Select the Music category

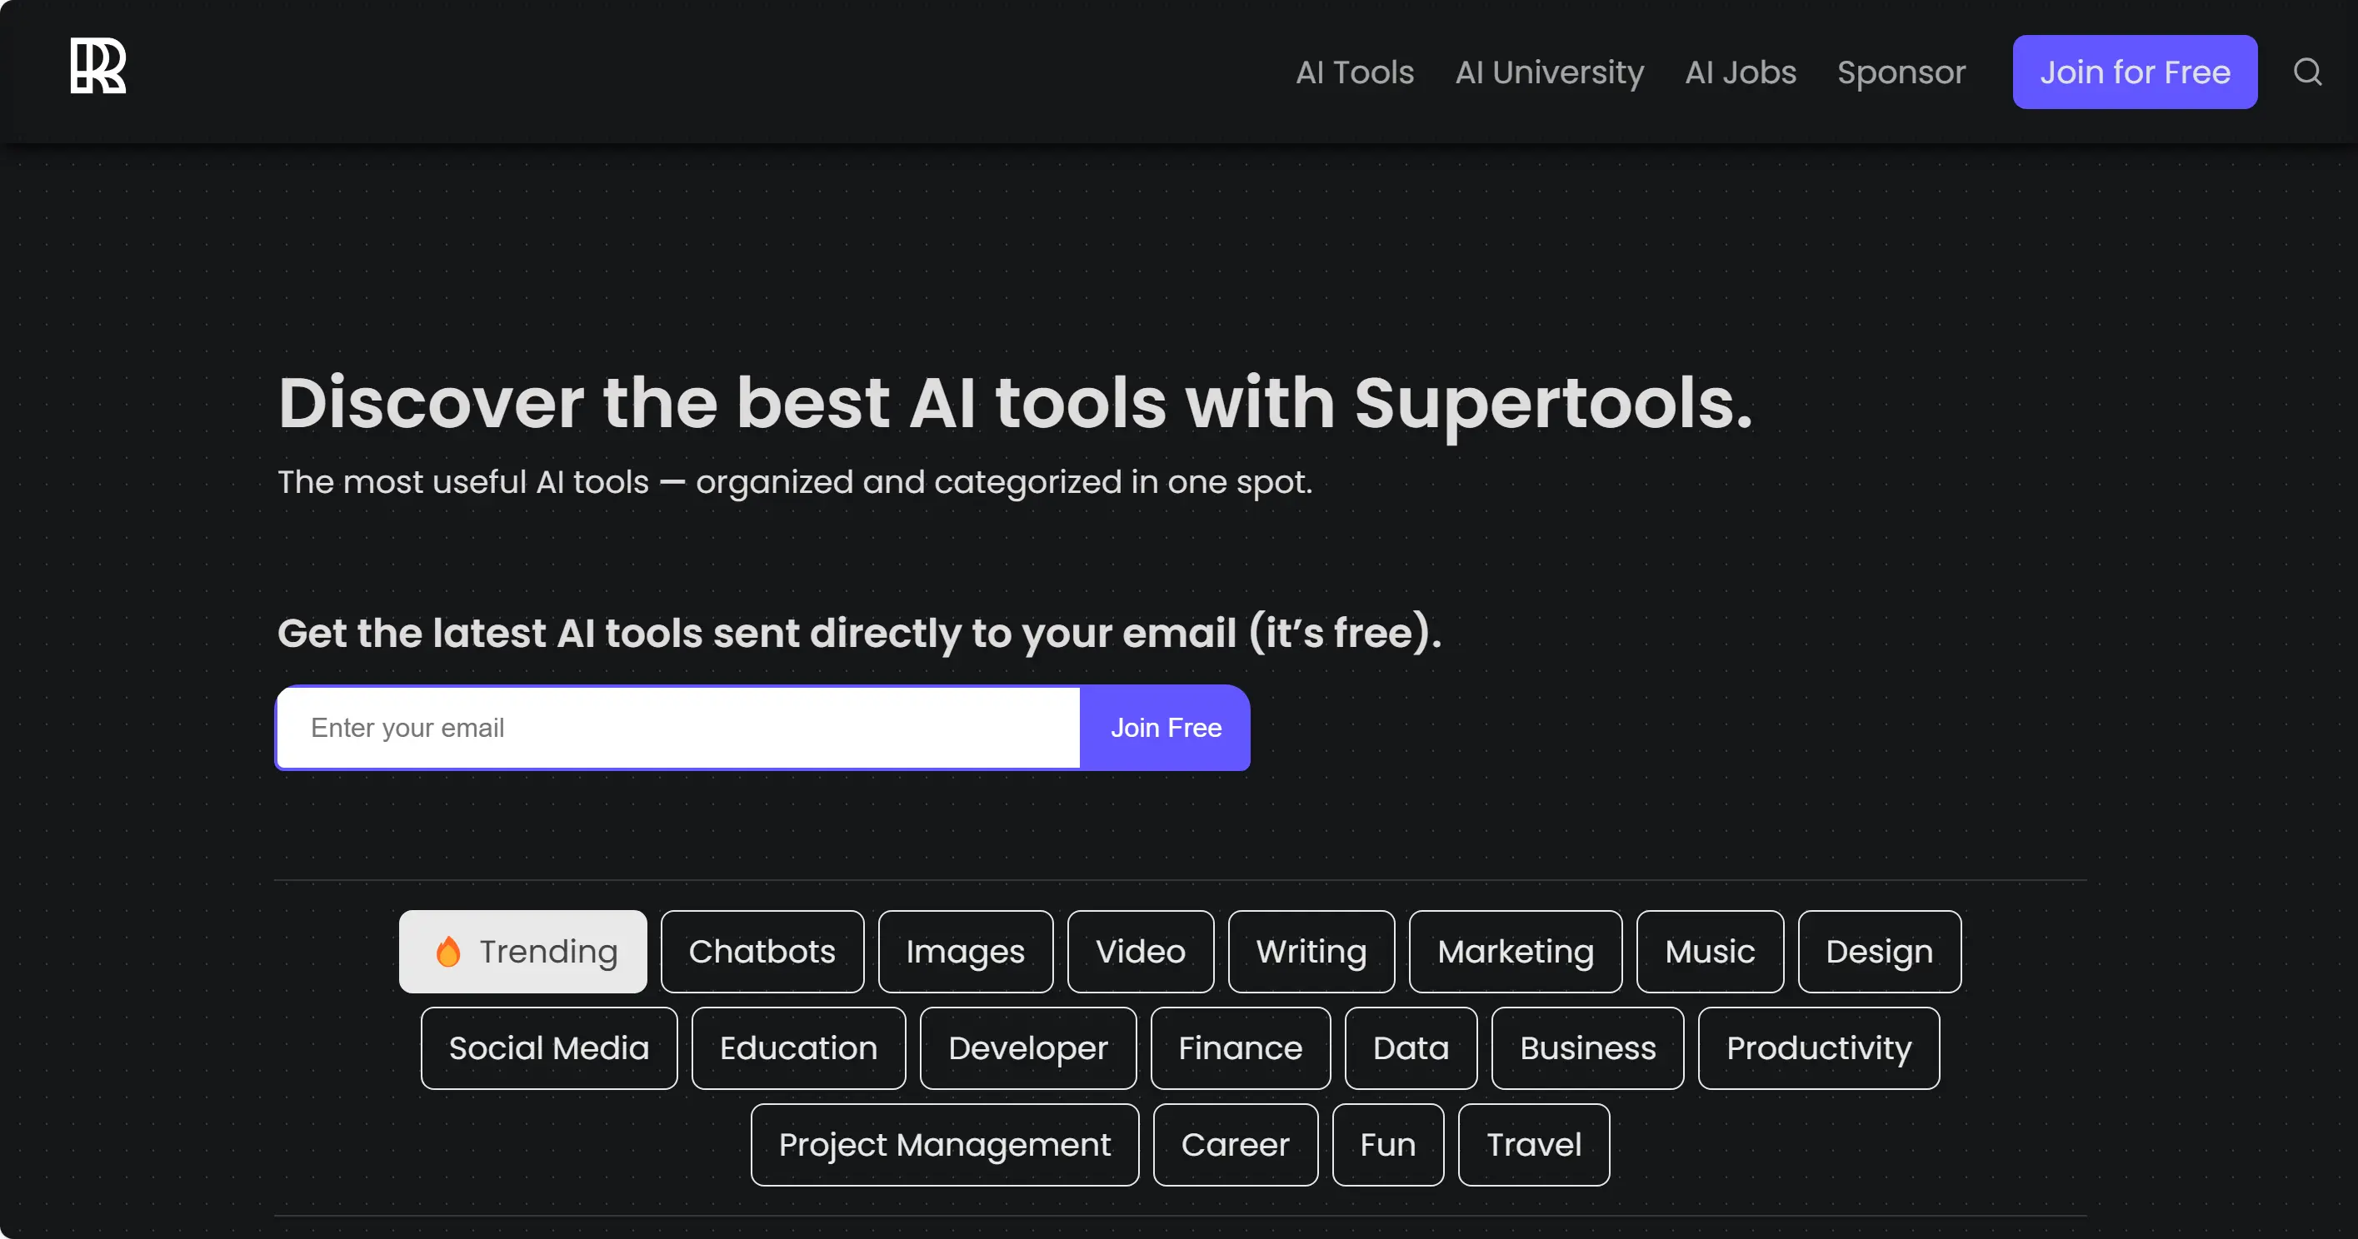1710,952
